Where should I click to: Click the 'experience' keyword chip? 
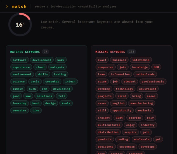[21, 67]
